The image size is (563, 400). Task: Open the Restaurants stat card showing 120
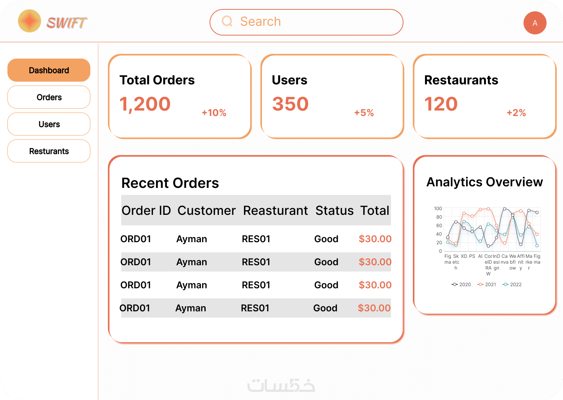[484, 96]
